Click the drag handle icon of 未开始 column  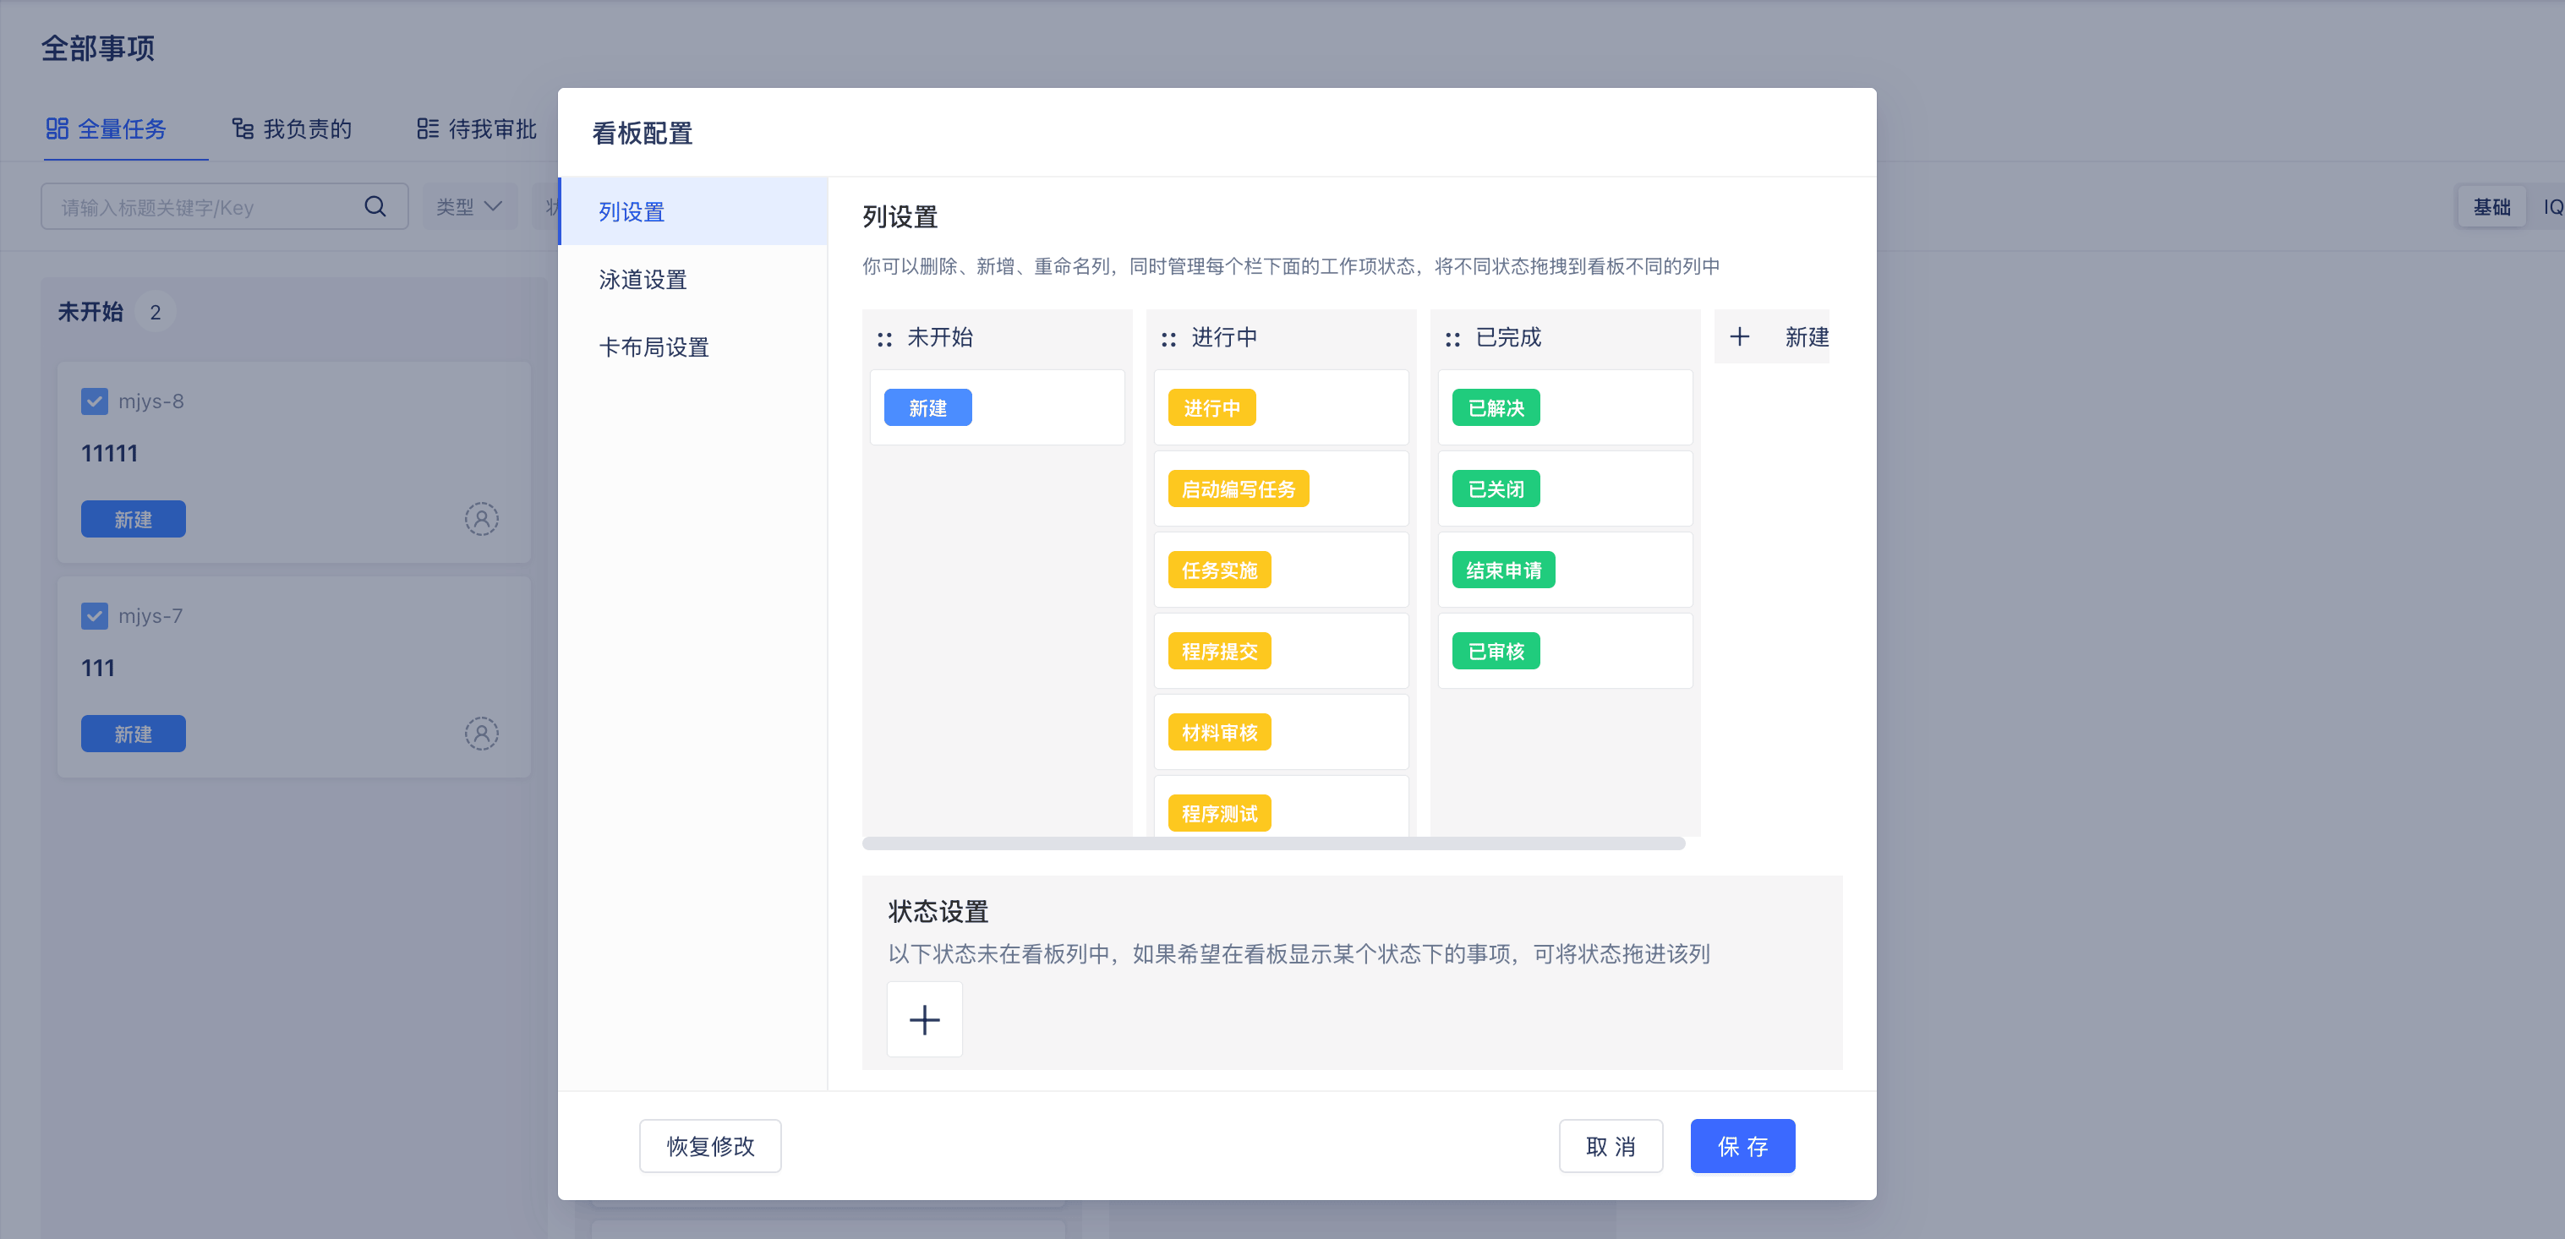point(884,340)
